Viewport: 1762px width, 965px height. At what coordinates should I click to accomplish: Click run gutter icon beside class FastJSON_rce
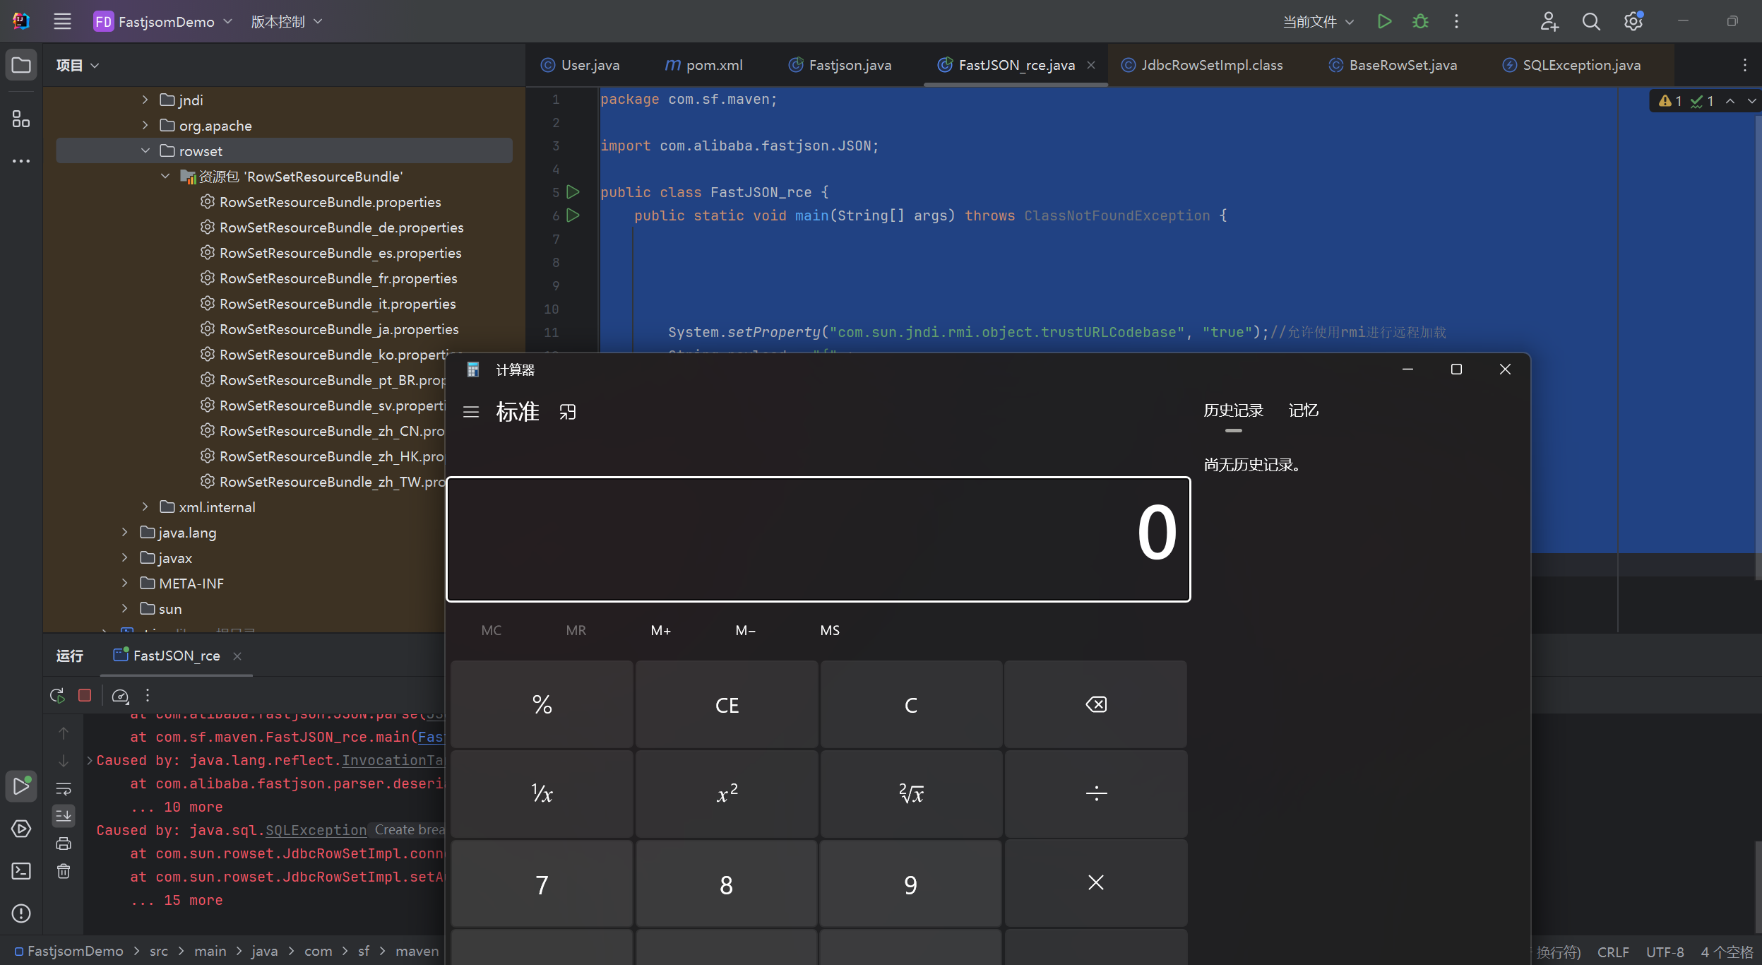[573, 192]
